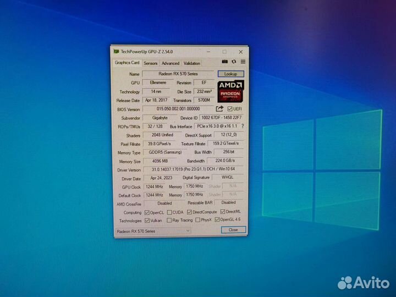Screen dimensions: 396x297
Task: Click the GPU Clock value 1244 MHz
Action: pyautogui.click(x=155, y=186)
